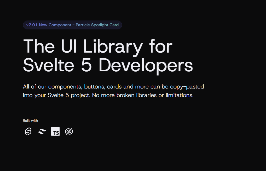Click the TypeScript TS logo icon

coord(55,131)
